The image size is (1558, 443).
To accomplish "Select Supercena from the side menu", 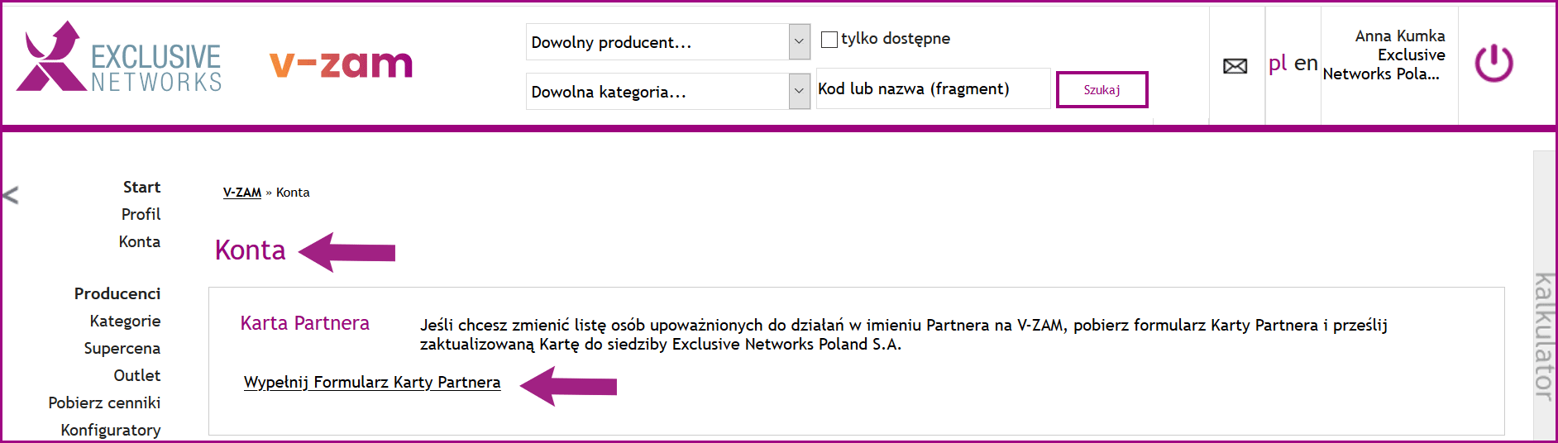I will (x=122, y=349).
